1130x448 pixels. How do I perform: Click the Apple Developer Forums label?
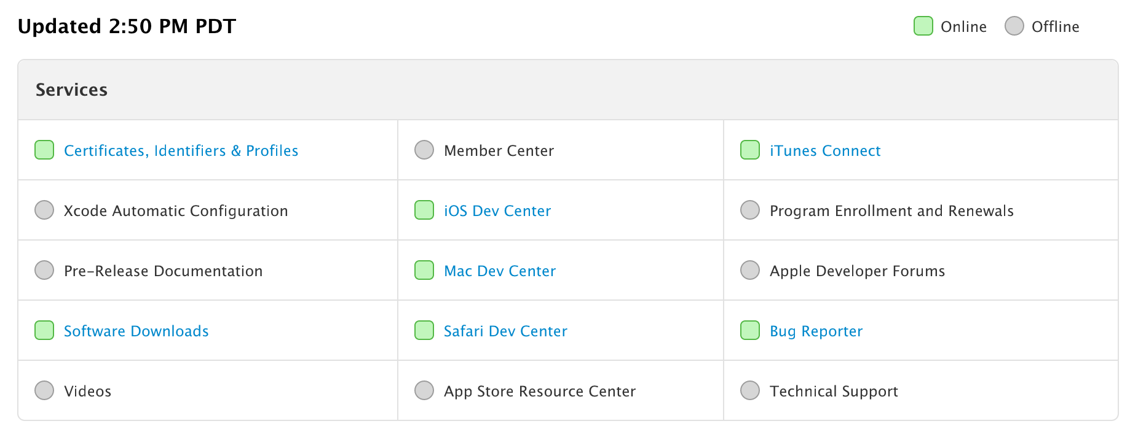[x=857, y=271]
